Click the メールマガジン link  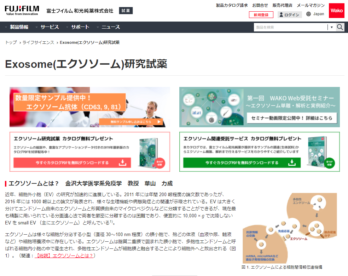click(311, 5)
